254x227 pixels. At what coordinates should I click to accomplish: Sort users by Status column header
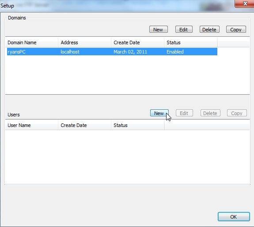click(x=138, y=125)
